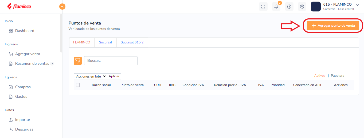Expand the Resumen de ventas submenu
This screenshot has width=364, height=138.
52,64
